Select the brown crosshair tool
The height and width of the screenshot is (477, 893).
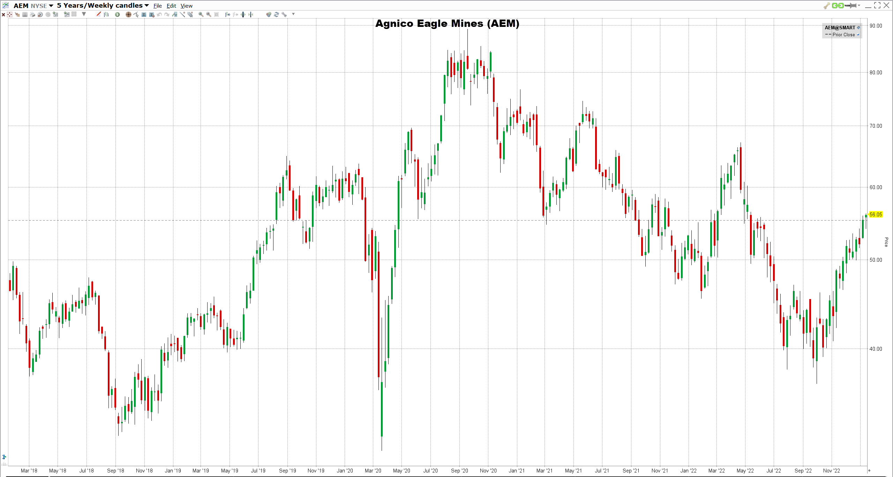tap(128, 14)
